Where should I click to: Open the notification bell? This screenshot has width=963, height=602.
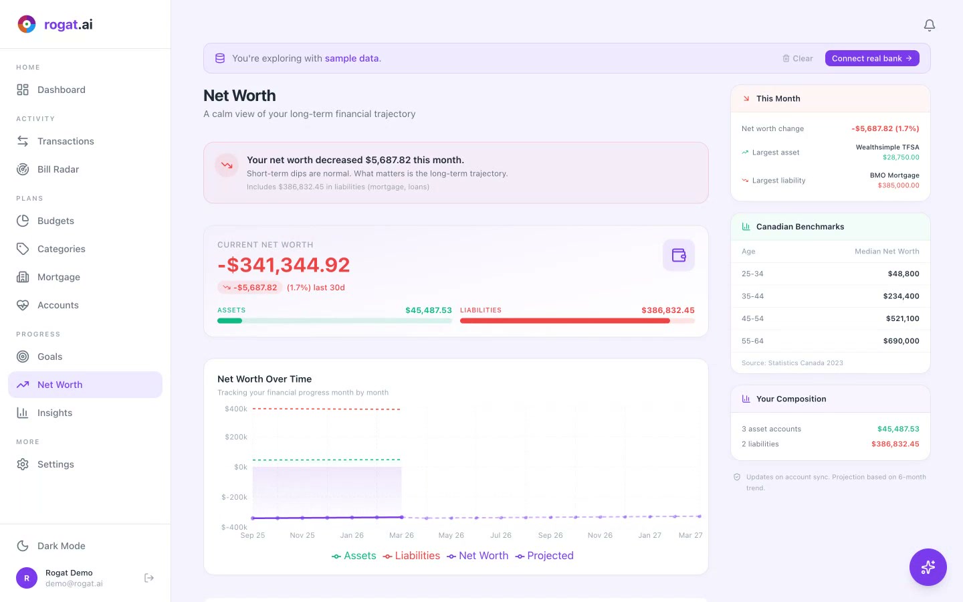click(929, 25)
